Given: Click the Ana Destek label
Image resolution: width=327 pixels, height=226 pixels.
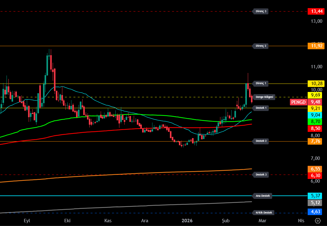Looking at the screenshot, I should [x=262, y=196].
